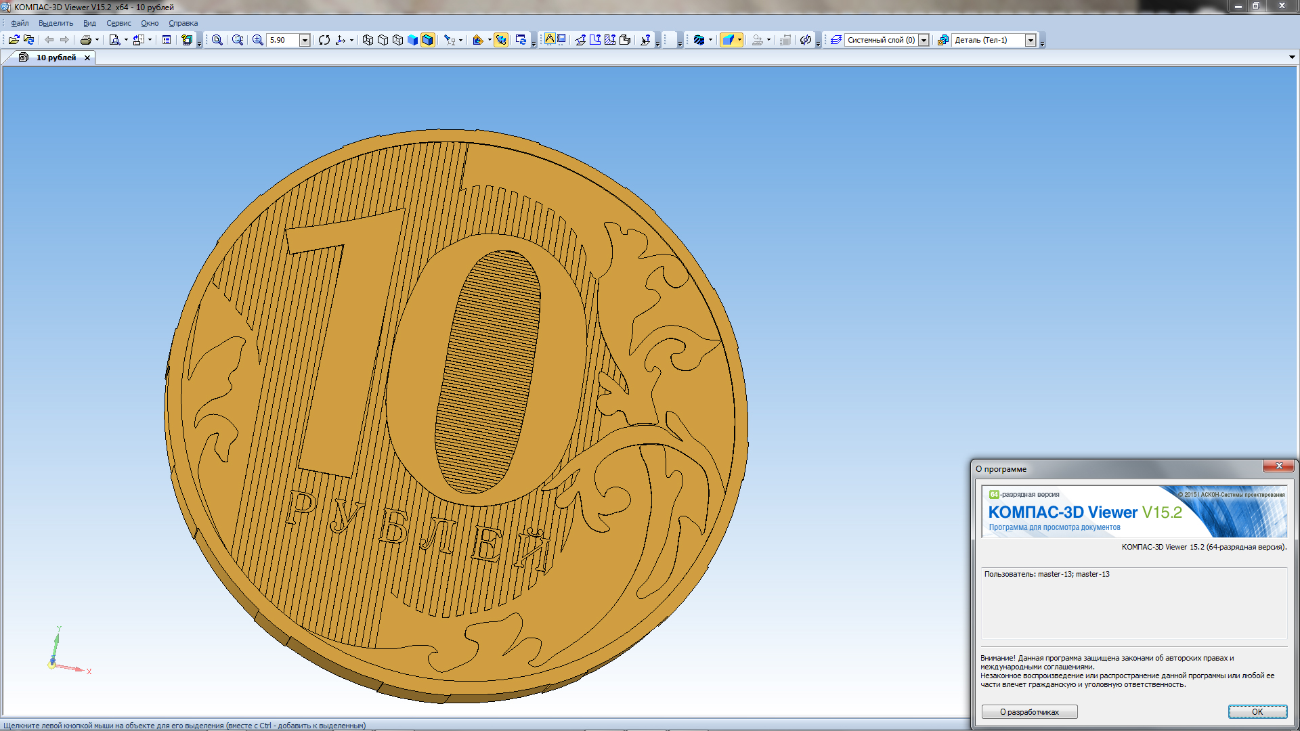Select Zoom to window magnifier icon

pos(217,40)
